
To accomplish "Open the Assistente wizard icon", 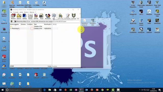I will click(48, 16).
